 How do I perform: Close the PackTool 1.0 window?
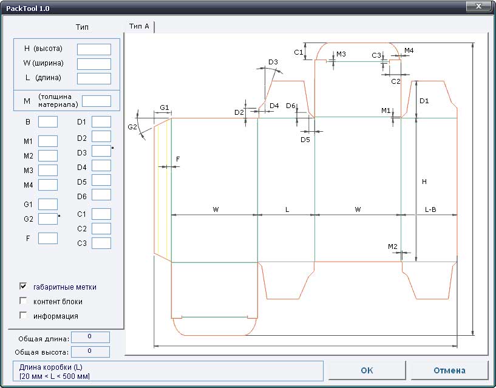tap(478, 7)
